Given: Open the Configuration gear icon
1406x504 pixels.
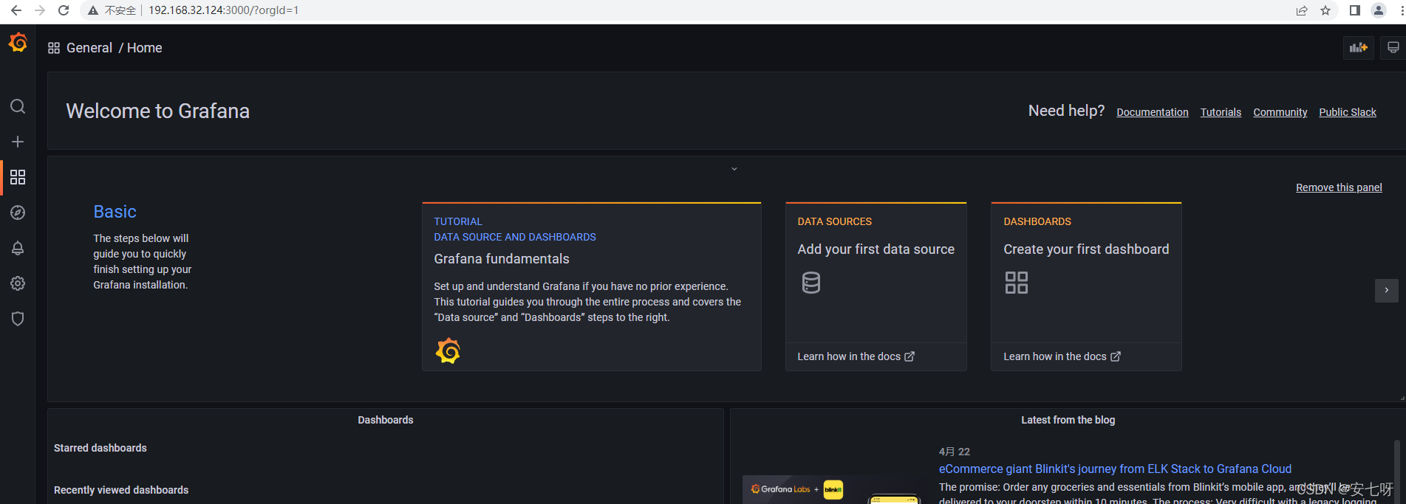Looking at the screenshot, I should (18, 283).
